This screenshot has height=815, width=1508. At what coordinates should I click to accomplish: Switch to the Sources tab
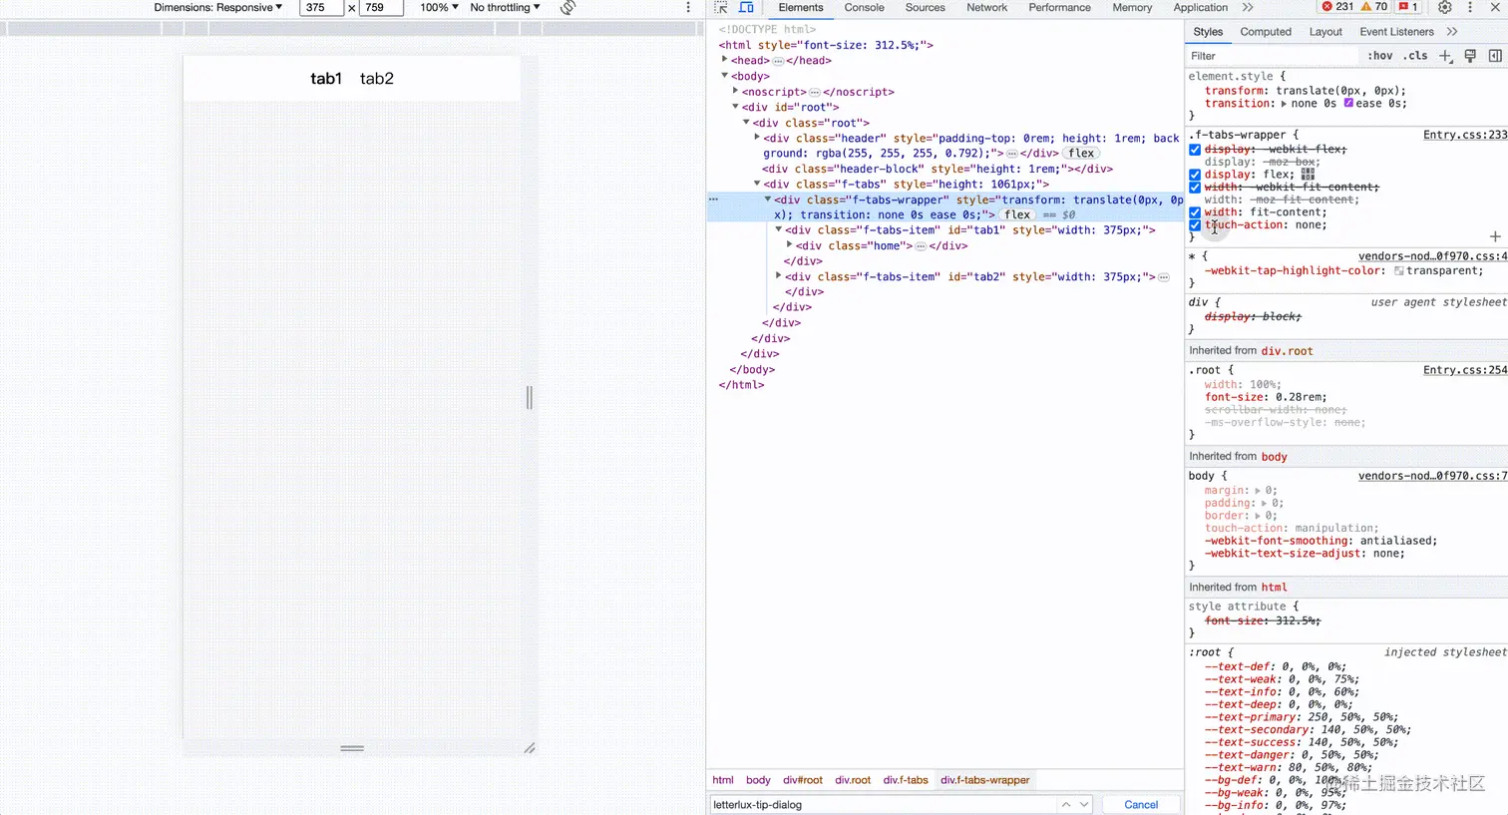click(925, 7)
